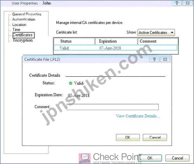Select Encryption in the tree
This screenshot has width=194, height=164.
point(23,40)
